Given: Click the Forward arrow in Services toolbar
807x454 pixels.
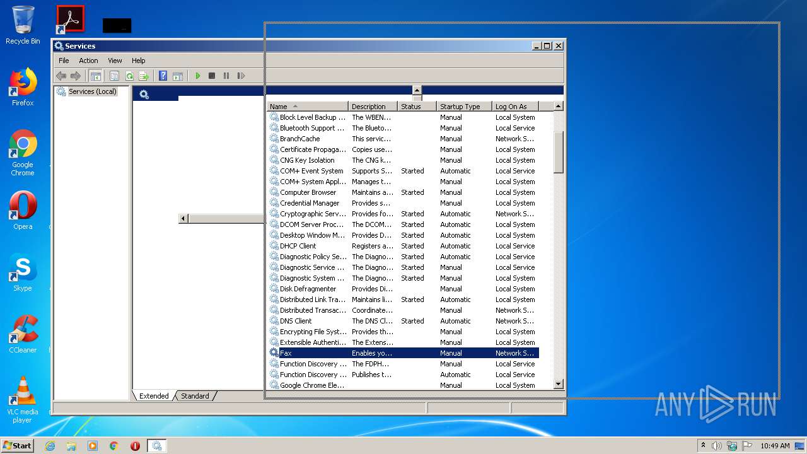Looking at the screenshot, I should pyautogui.click(x=76, y=76).
